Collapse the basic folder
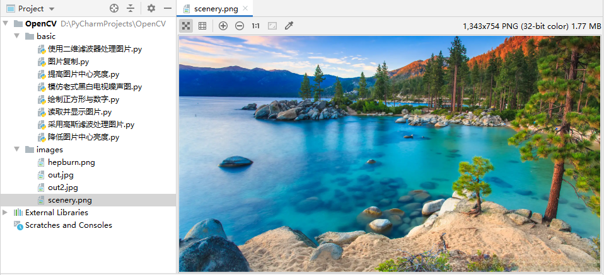 pos(16,36)
